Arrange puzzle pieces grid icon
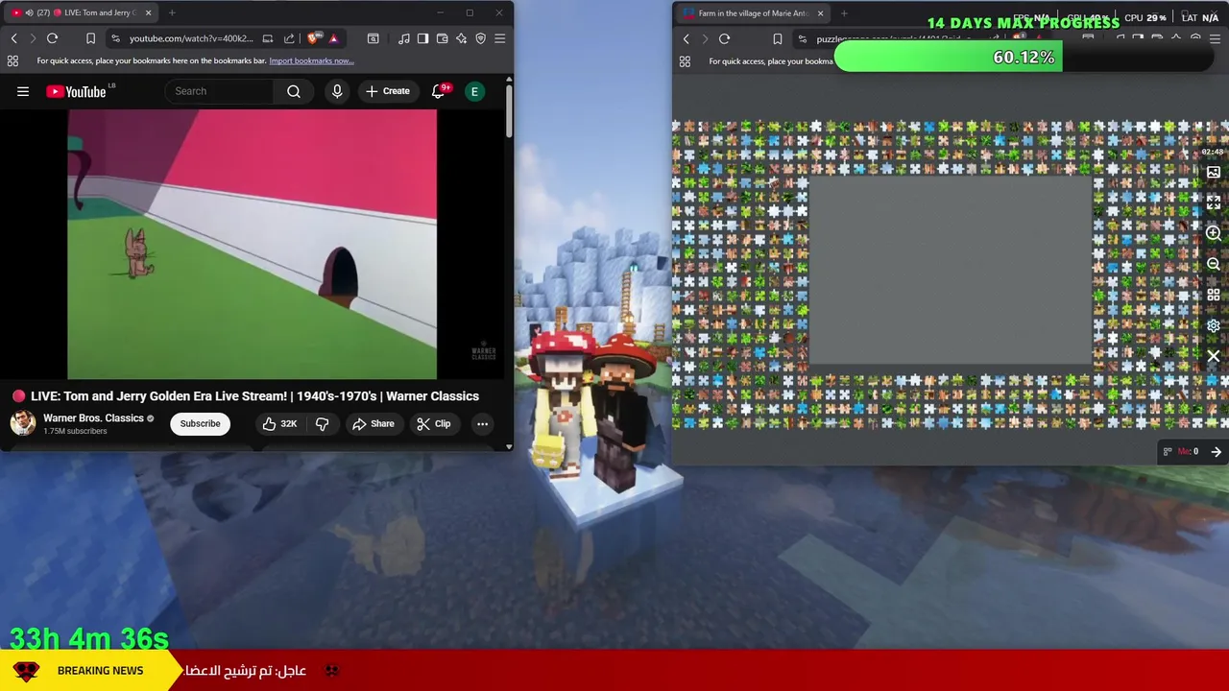Viewport: 1229px width, 691px height. [1214, 295]
